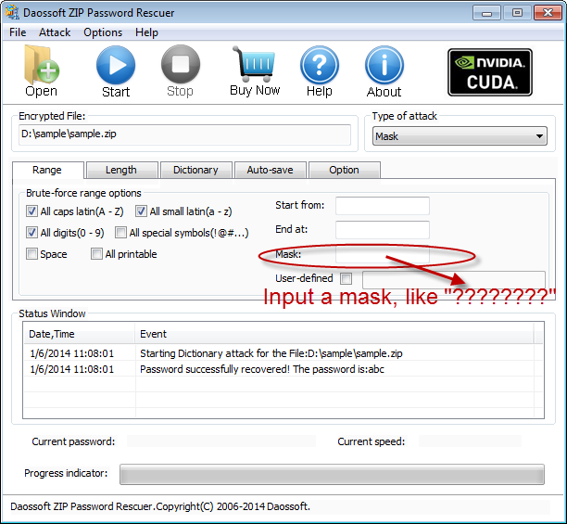
Task: Click the NVIDIA CUDA logo
Action: (x=489, y=72)
